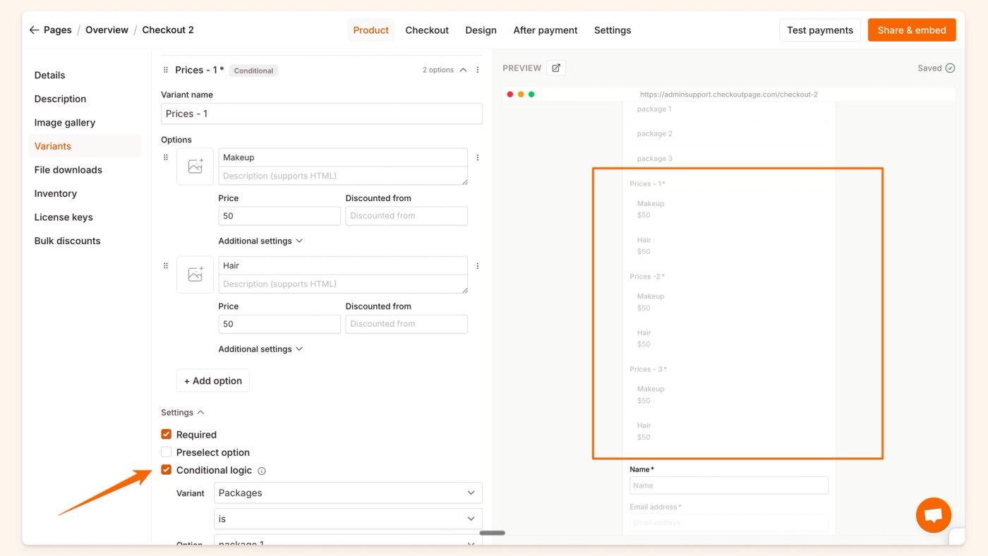The image size is (988, 556).
Task: Click the Hair option name field
Action: coord(343,265)
